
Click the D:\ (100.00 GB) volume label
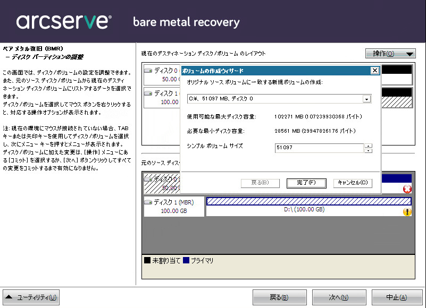tap(304, 210)
